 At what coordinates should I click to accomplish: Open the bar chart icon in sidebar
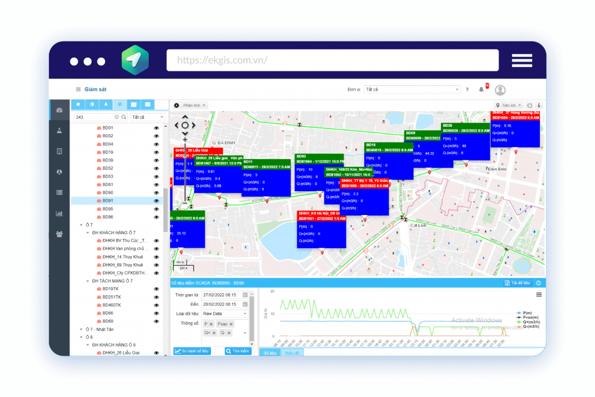[59, 213]
